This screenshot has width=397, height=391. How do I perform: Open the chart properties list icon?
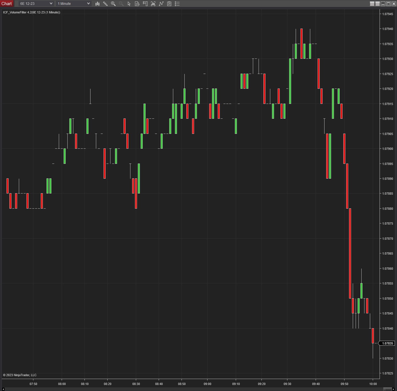click(177, 4)
